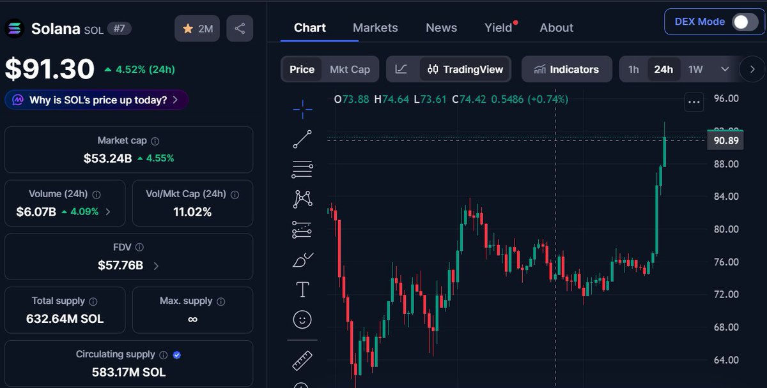Click the 4.52% (24h) price change
The width and height of the screenshot is (767, 388).
point(140,70)
